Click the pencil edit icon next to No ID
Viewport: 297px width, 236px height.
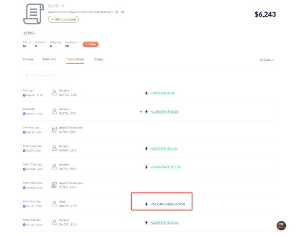pos(63,6)
